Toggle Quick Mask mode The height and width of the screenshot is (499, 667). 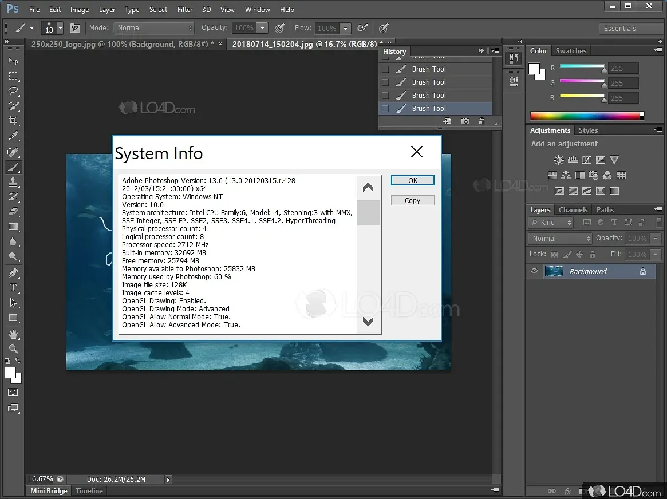pos(13,393)
